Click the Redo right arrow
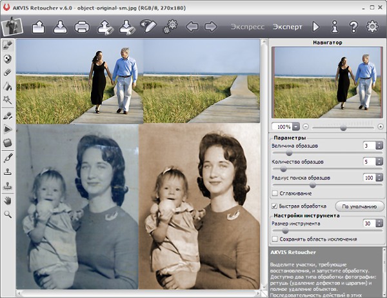The image size is (387, 298). [x=211, y=26]
